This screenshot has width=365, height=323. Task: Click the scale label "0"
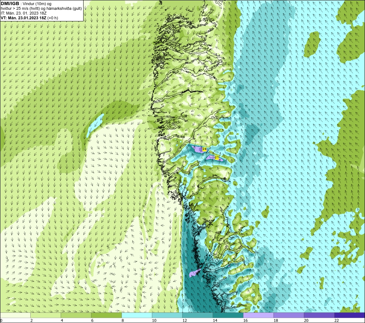tap(1, 321)
